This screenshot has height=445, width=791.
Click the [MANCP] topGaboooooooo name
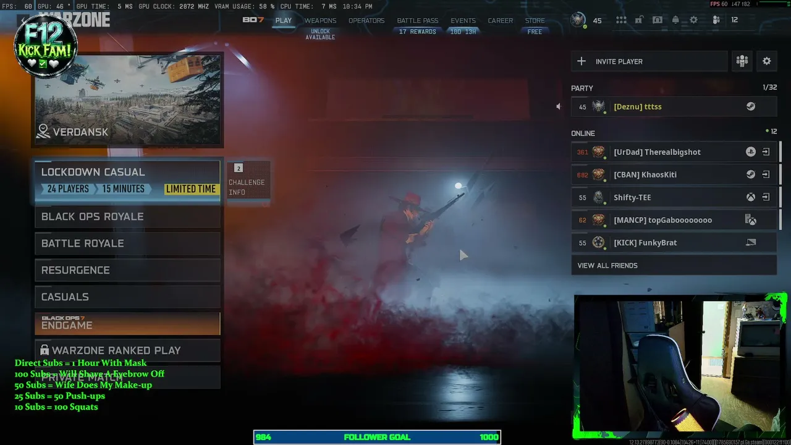(662, 220)
